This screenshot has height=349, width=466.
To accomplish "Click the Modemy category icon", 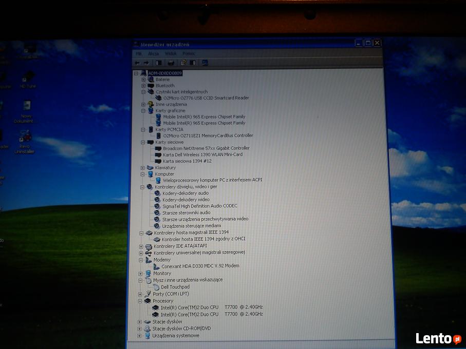I will pyautogui.click(x=148, y=260).
